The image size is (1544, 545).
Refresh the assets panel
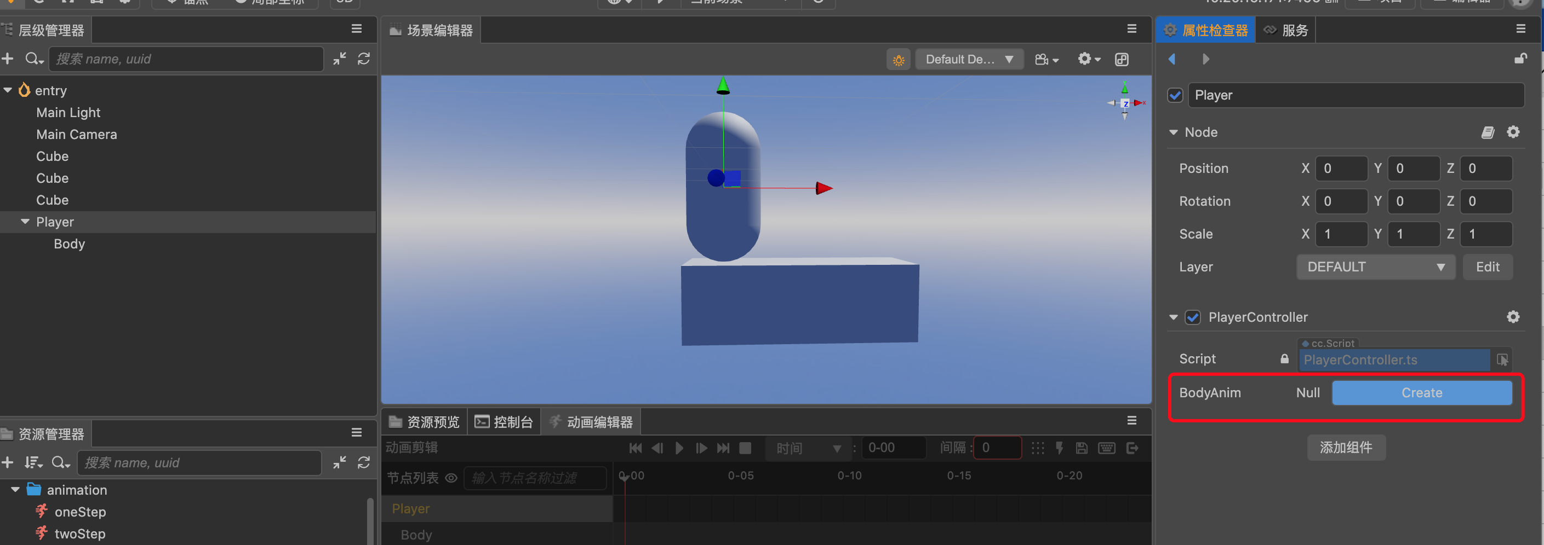364,462
